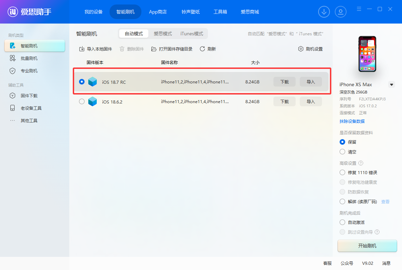Expand the iPhone XS Max device dropdown
Viewport: 402px width, 270px height.
[x=392, y=84]
